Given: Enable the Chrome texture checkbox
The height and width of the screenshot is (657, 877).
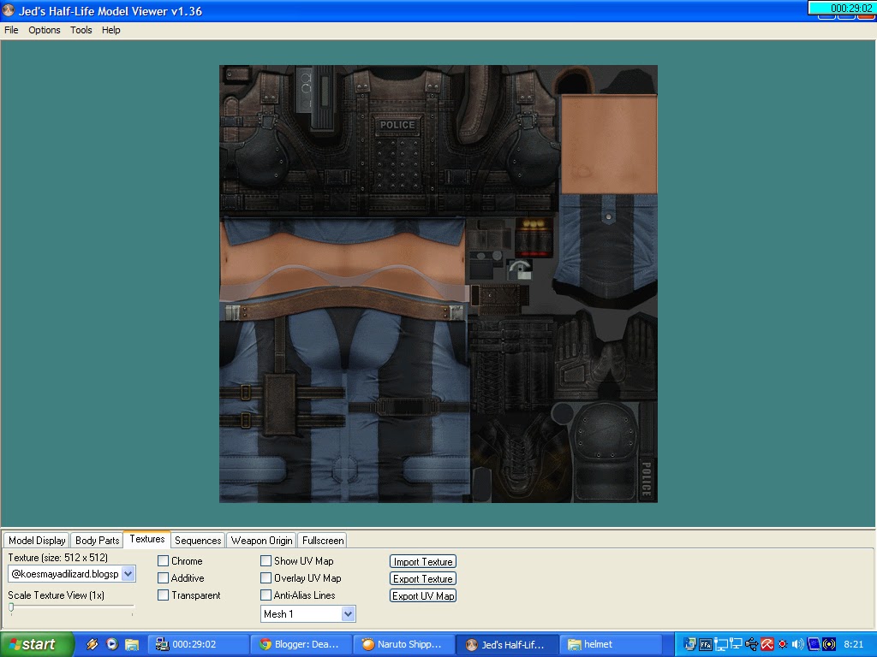Looking at the screenshot, I should tap(163, 560).
